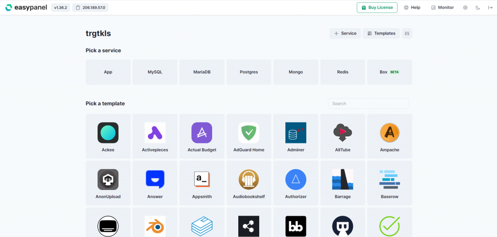Pick the Postgres service option

pos(248,72)
